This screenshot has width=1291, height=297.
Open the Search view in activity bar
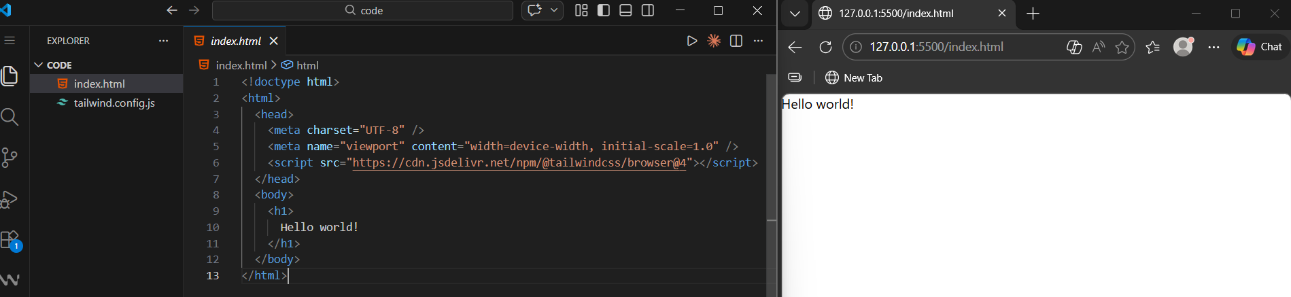(x=10, y=117)
